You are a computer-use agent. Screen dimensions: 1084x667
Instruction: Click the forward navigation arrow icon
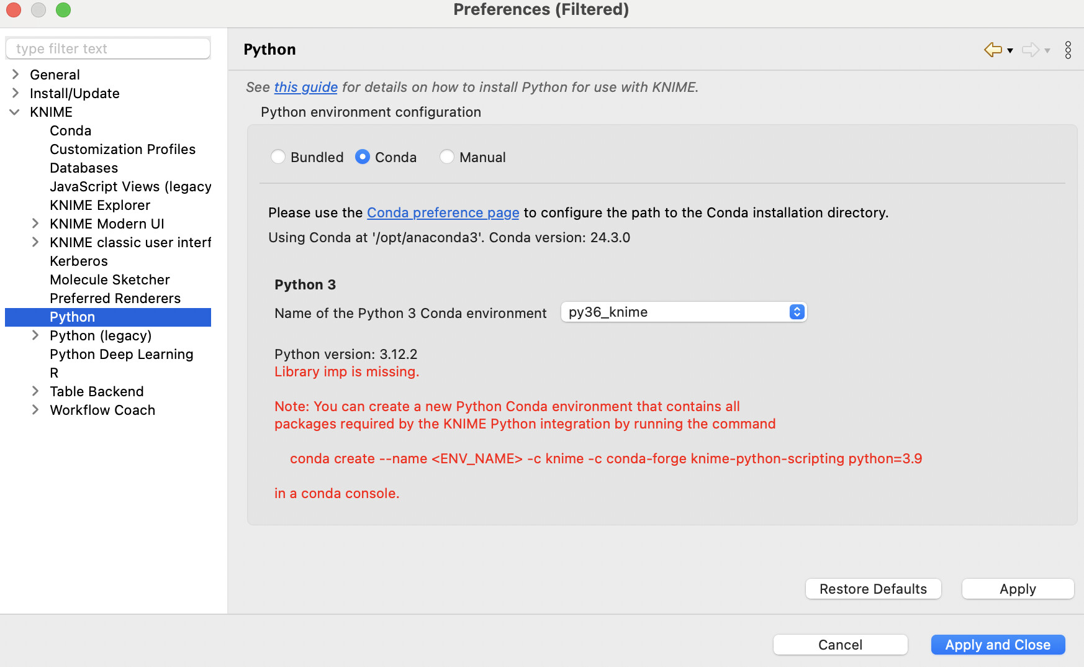tap(1031, 50)
